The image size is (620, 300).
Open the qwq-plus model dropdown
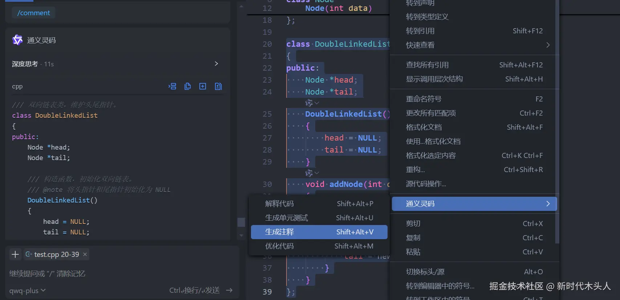(x=28, y=291)
